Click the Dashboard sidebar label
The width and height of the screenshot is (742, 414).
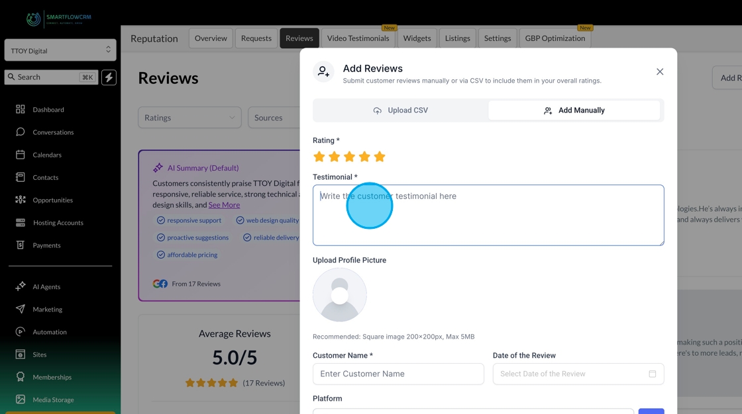(48, 109)
